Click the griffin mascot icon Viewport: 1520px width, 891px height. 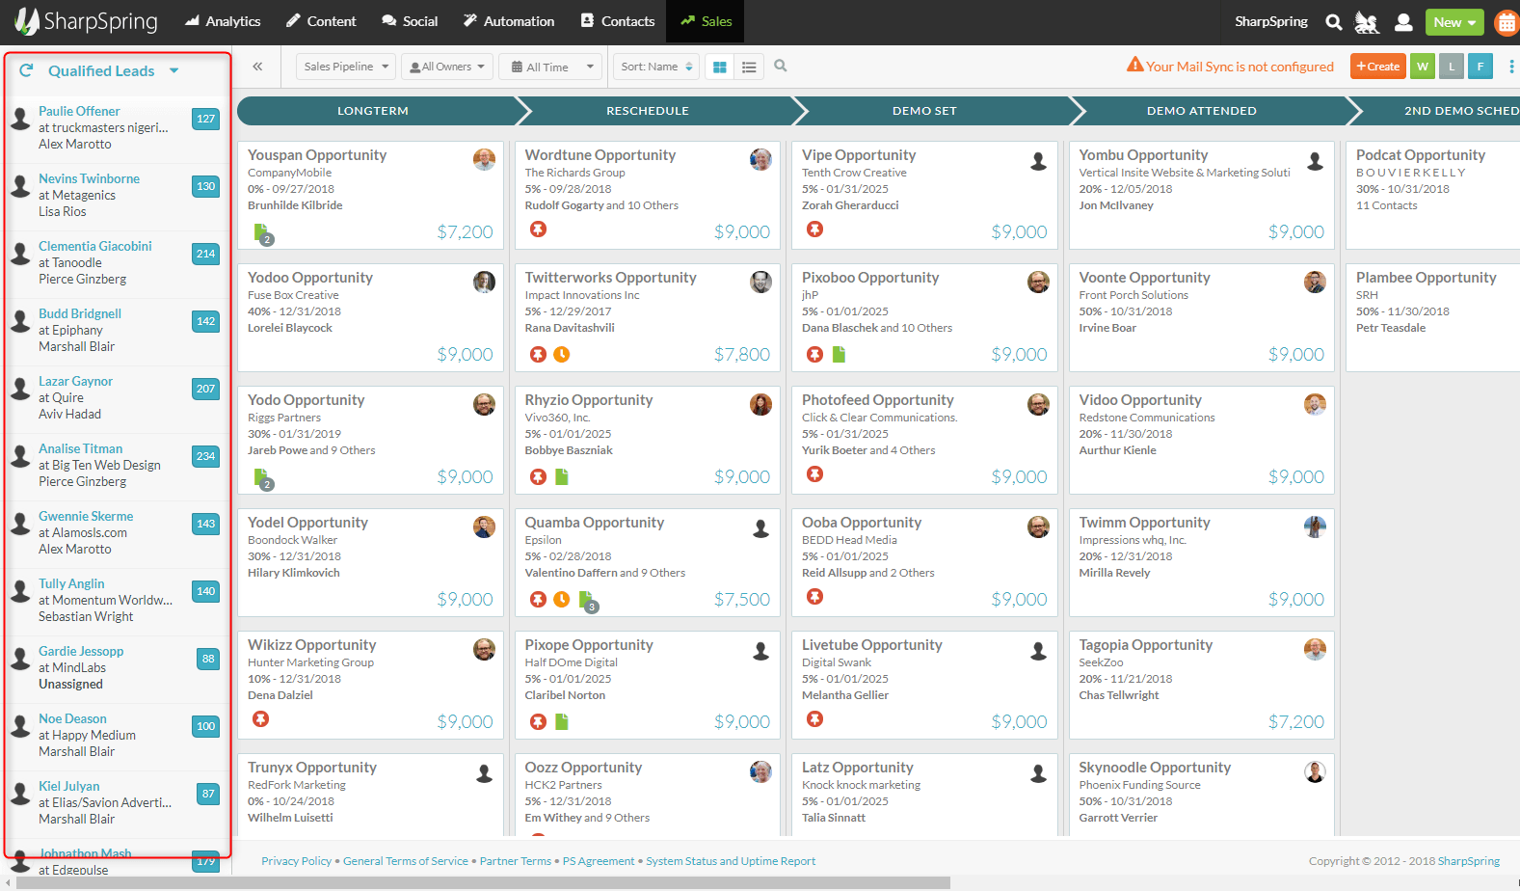click(1367, 22)
